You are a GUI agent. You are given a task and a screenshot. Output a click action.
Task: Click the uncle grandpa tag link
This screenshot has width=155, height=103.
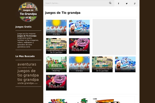26,83
